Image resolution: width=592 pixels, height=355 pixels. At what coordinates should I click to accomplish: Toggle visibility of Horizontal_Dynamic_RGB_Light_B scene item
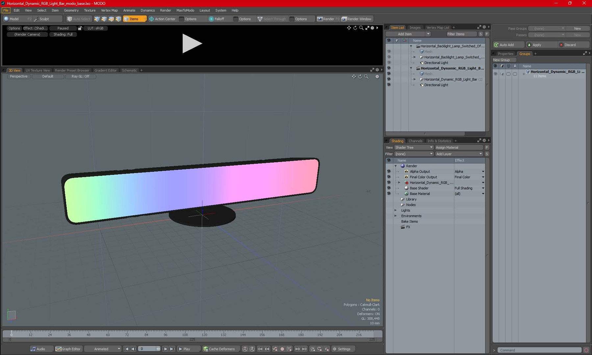tap(389, 68)
